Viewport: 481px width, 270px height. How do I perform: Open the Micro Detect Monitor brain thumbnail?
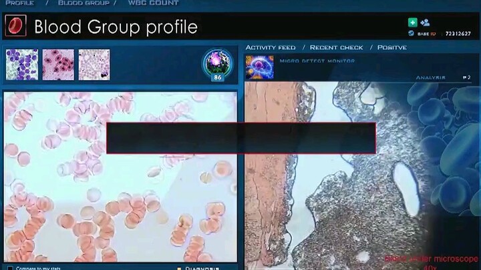(259, 67)
